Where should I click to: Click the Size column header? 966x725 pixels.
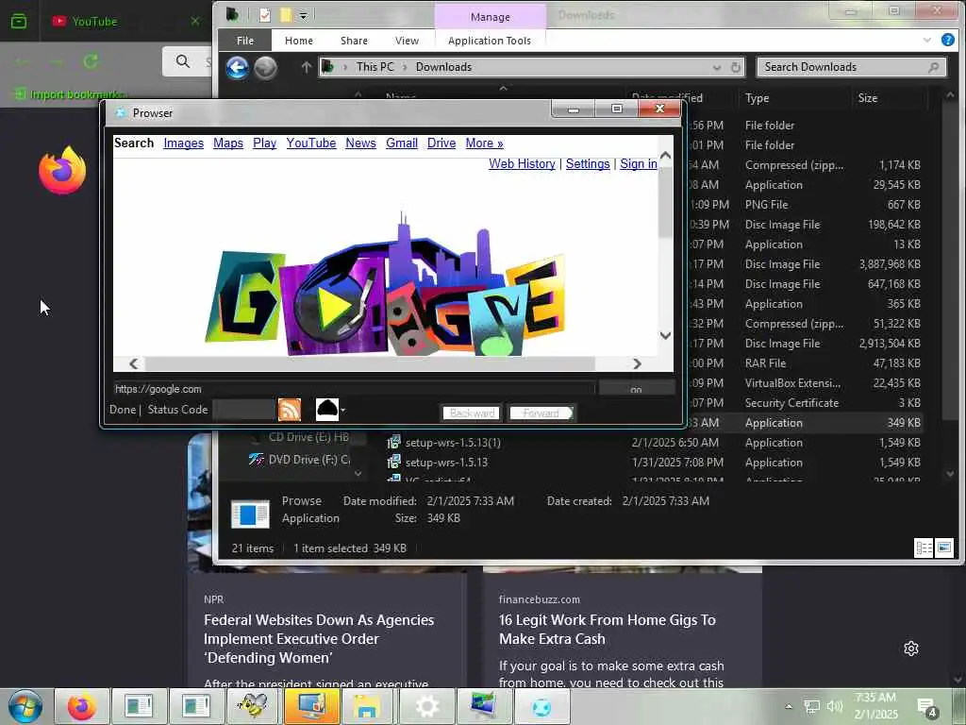[x=868, y=98]
